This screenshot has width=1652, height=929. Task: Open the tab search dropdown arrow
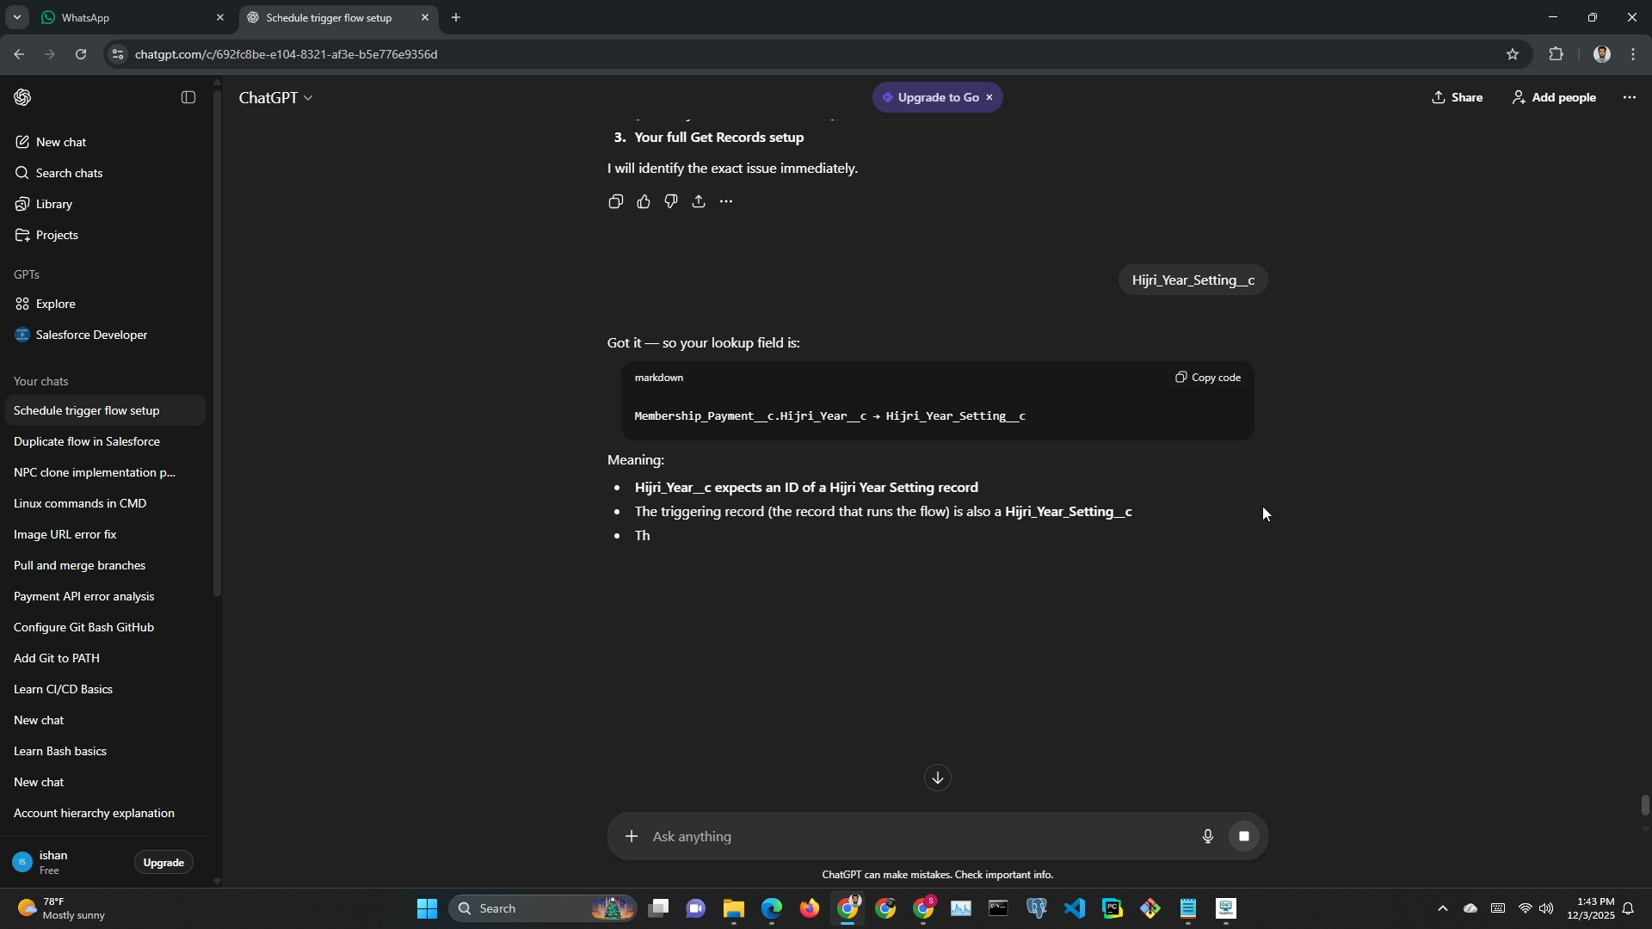[x=16, y=17]
